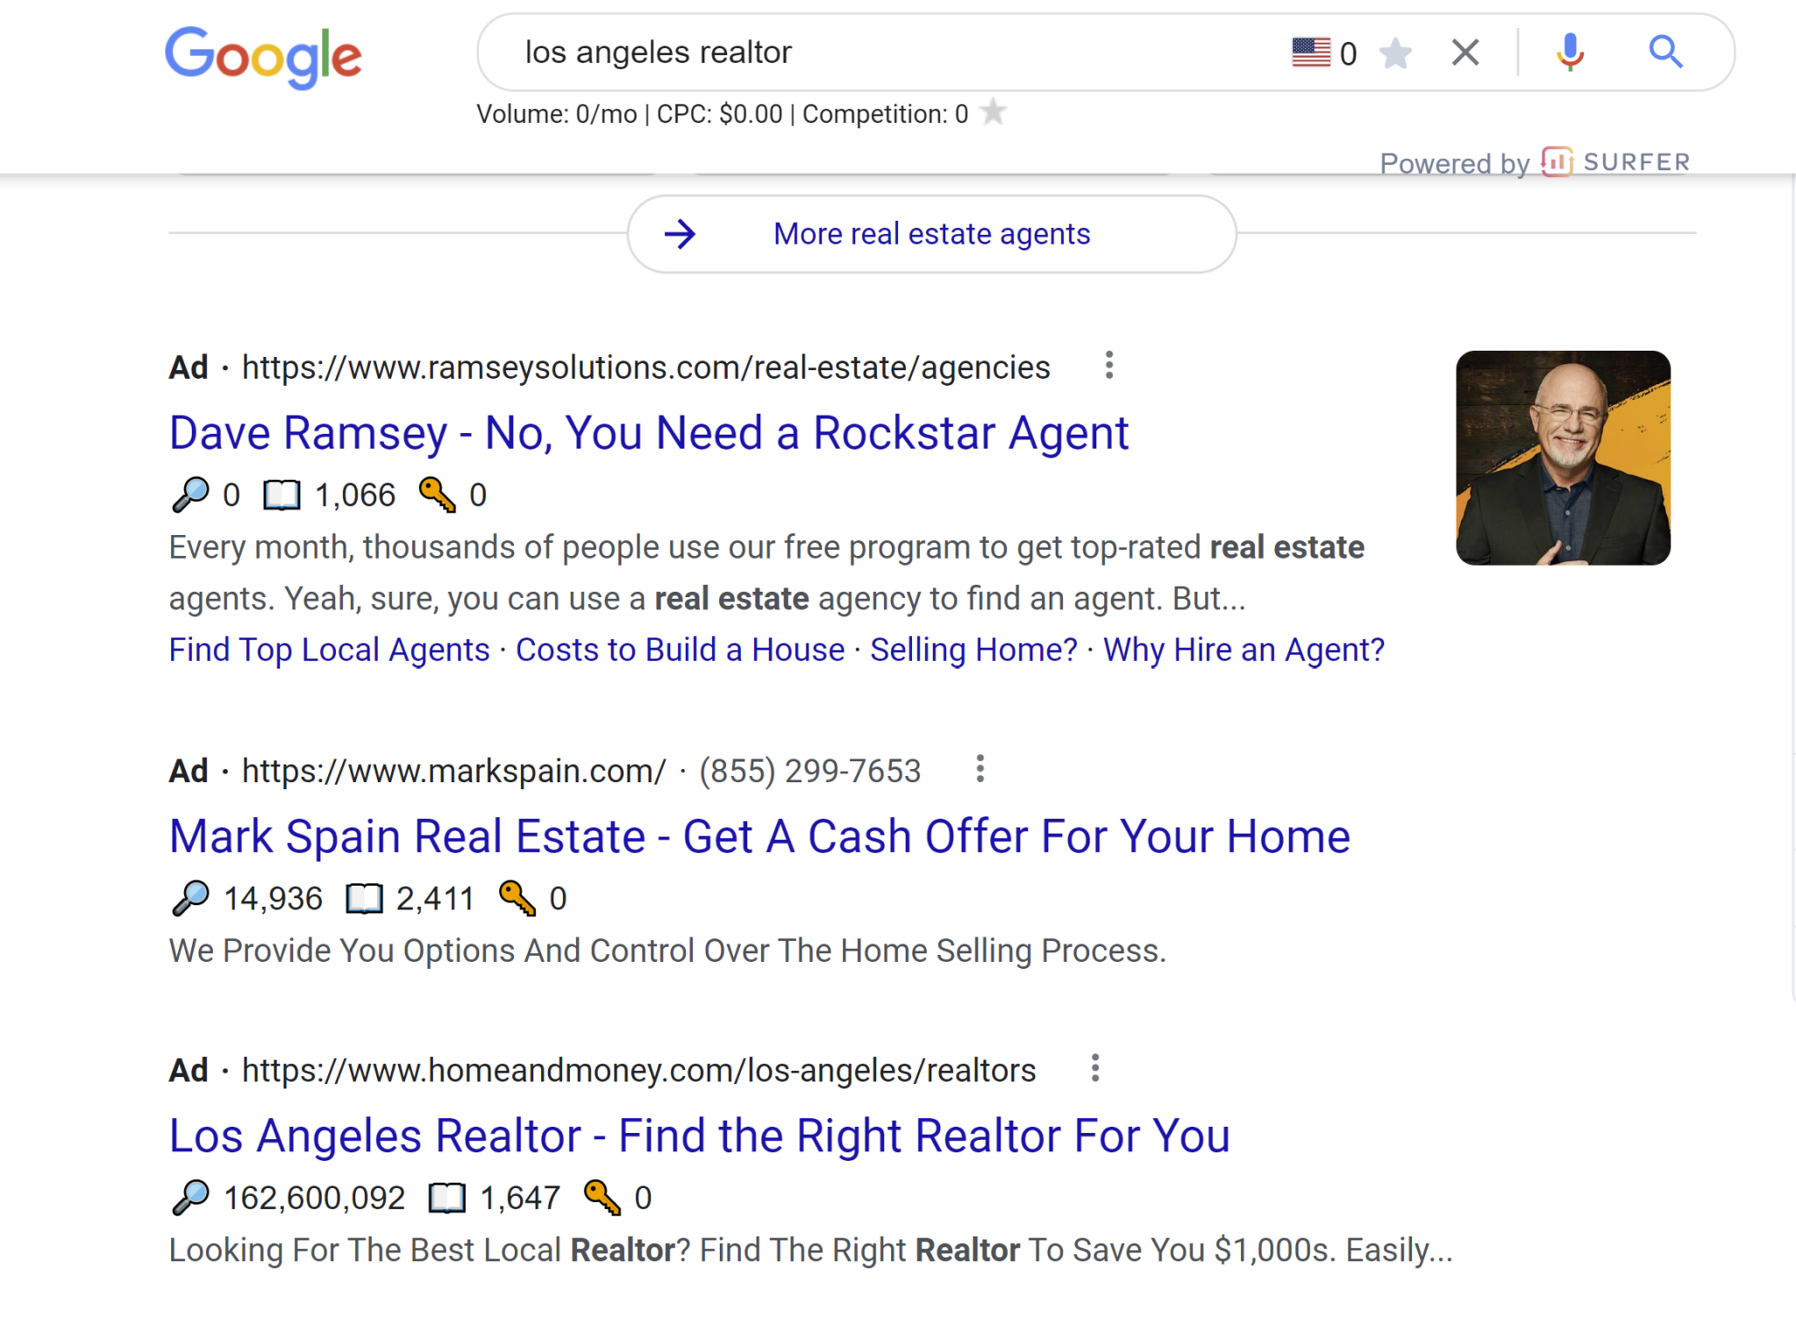Toggle the star next to the search query
1796x1332 pixels.
coord(1394,53)
